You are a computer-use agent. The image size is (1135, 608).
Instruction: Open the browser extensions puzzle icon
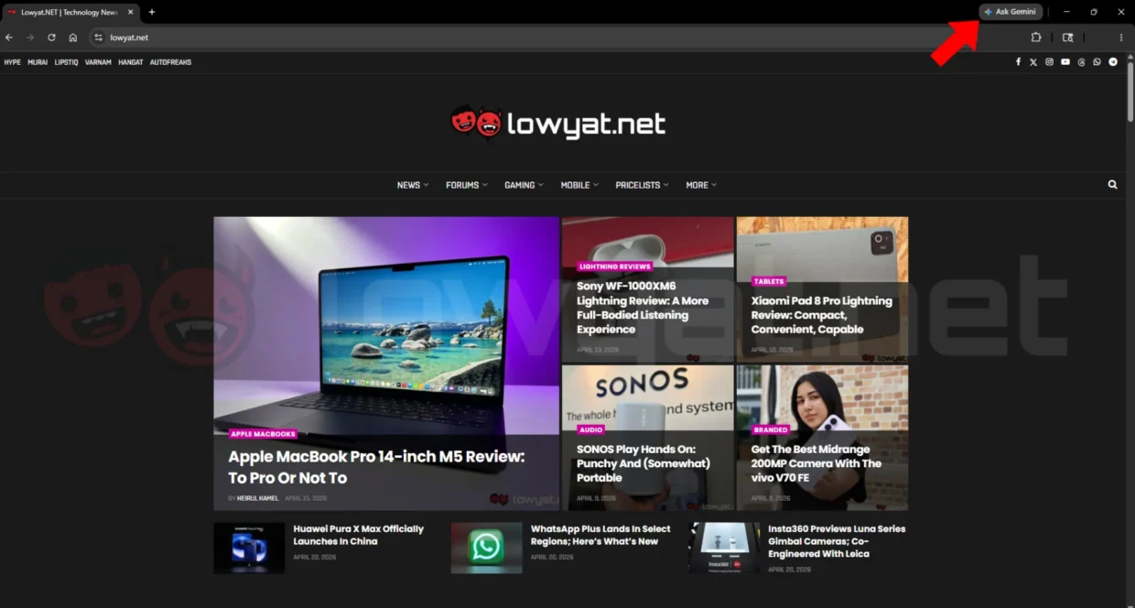point(1035,38)
